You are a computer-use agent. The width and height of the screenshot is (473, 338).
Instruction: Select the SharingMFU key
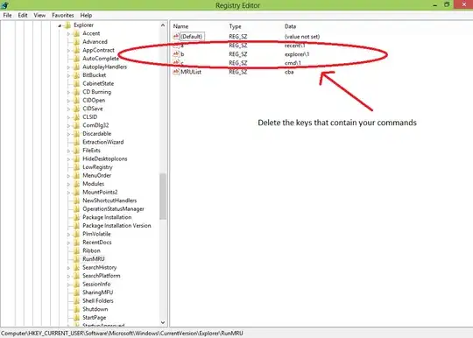(98, 292)
